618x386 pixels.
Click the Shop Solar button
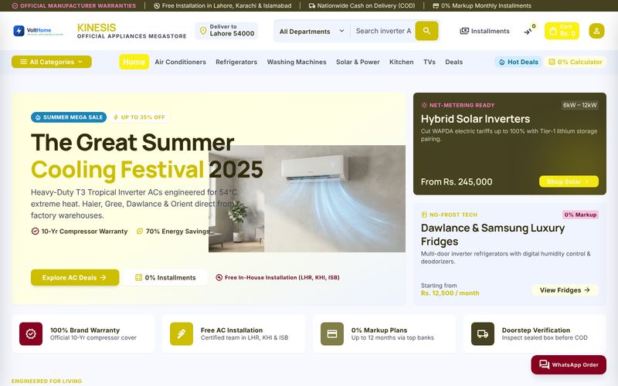pyautogui.click(x=569, y=181)
